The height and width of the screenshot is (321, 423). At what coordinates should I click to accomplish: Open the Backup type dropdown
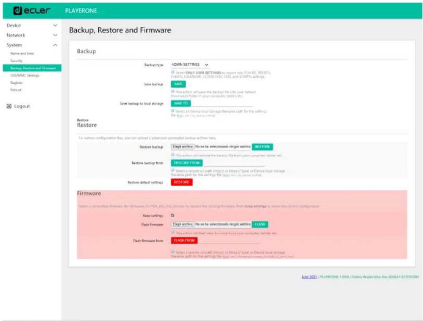click(190, 65)
